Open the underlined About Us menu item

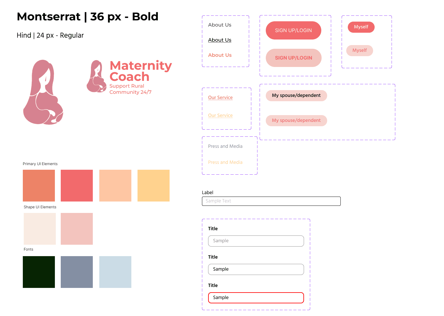tap(220, 40)
